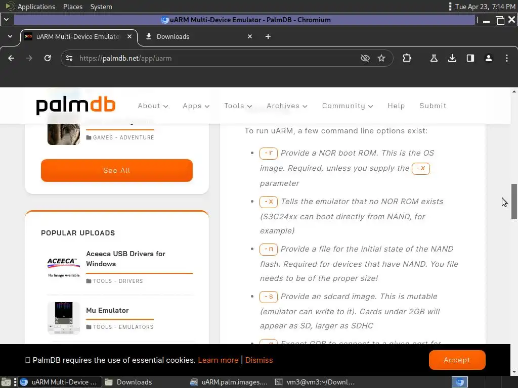Image resolution: width=518 pixels, height=388 pixels.
Task: Open the tab search dropdown arrow
Action: click(x=10, y=36)
